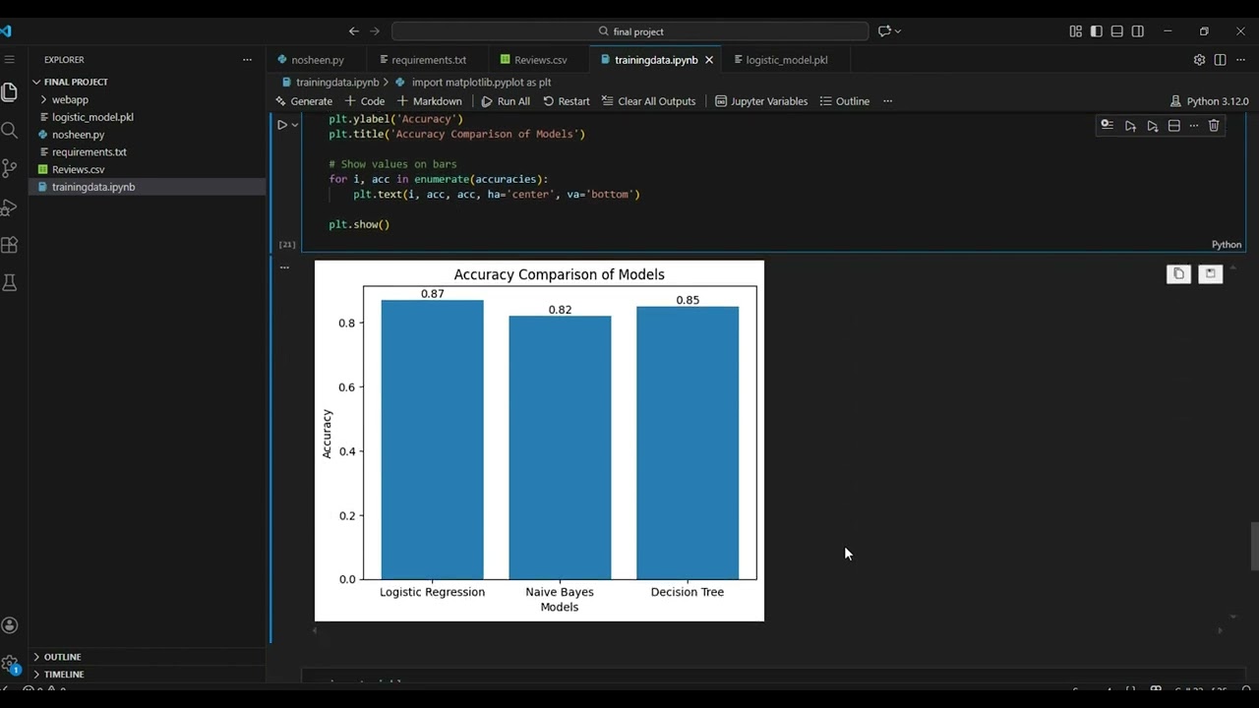The width and height of the screenshot is (1259, 708).
Task: Go forward with the right arrow
Action: click(x=375, y=31)
